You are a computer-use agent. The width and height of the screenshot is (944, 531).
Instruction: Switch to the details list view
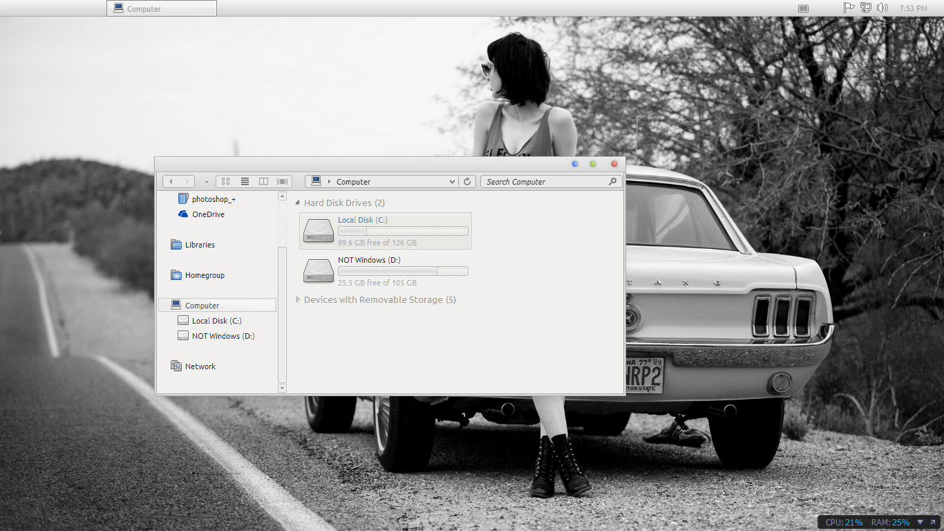245,182
